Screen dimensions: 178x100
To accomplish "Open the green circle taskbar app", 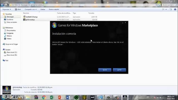I will click(76, 97).
